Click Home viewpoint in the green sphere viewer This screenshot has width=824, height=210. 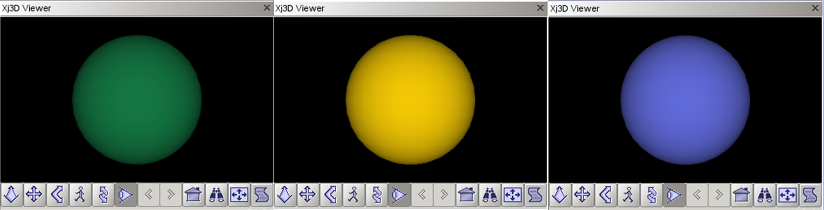coord(193,194)
